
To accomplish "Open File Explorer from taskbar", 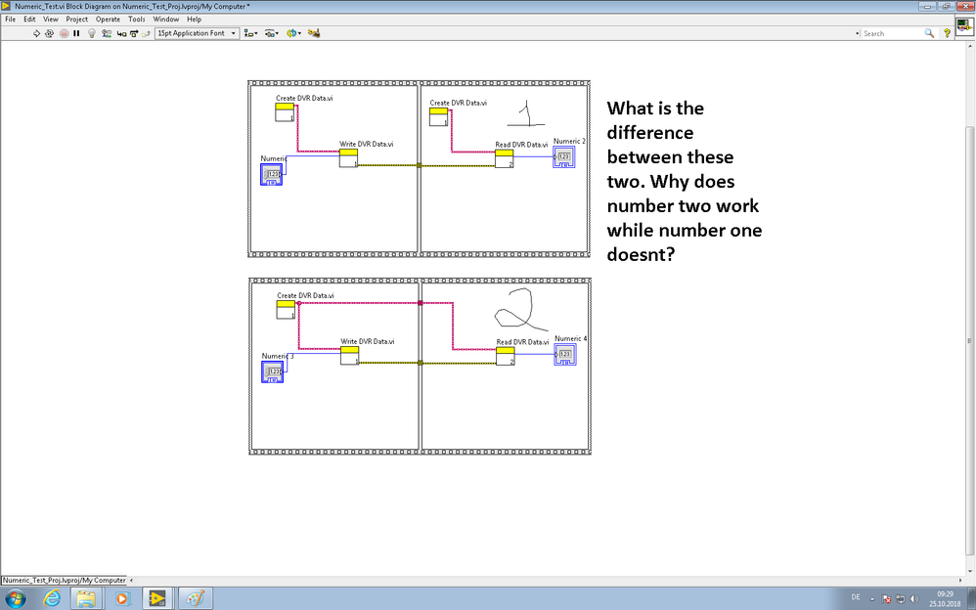I will click(86, 599).
